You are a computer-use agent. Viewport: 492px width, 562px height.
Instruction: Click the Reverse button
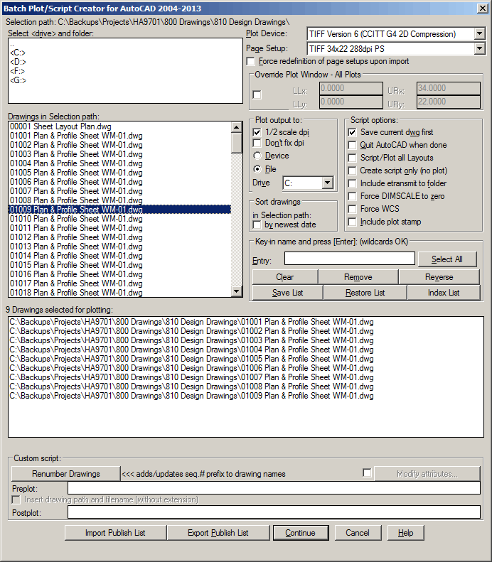click(439, 277)
